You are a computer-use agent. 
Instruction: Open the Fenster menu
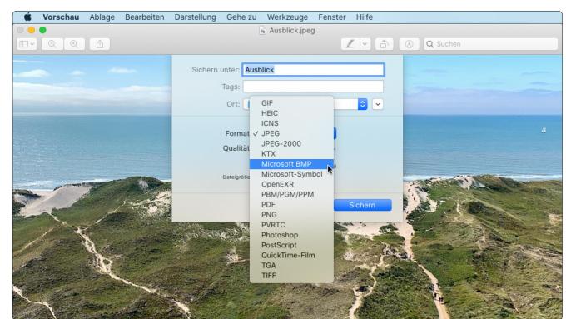click(x=332, y=17)
